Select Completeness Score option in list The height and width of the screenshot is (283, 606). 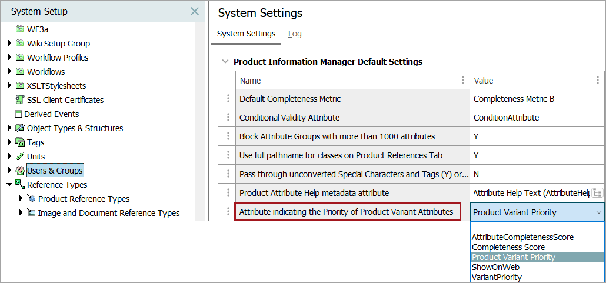pyautogui.click(x=508, y=247)
